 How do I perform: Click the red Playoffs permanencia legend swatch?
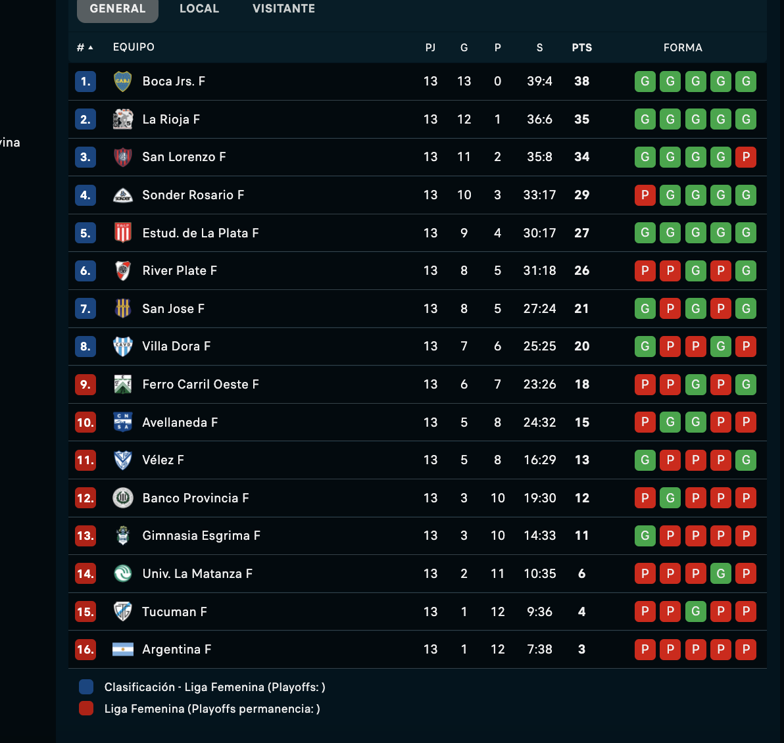pyautogui.click(x=86, y=709)
